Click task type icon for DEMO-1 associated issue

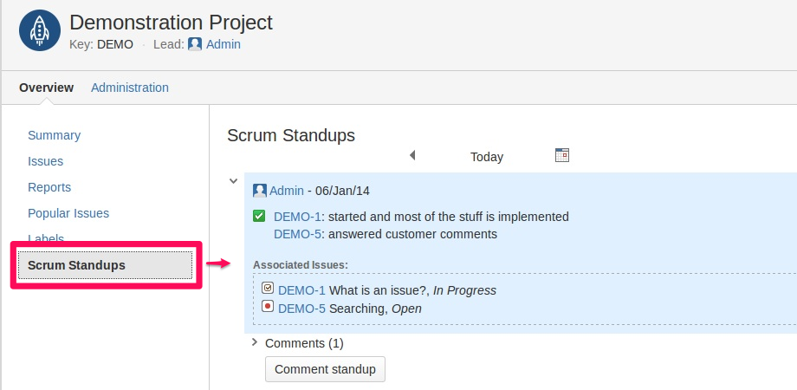[268, 288]
